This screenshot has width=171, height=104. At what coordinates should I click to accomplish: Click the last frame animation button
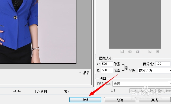[x=168, y=90]
